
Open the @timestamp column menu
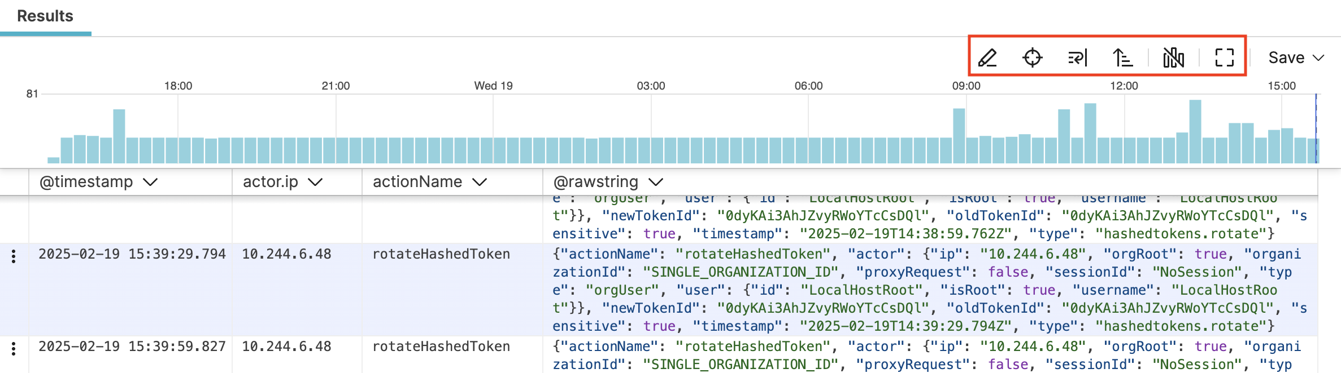(x=150, y=182)
